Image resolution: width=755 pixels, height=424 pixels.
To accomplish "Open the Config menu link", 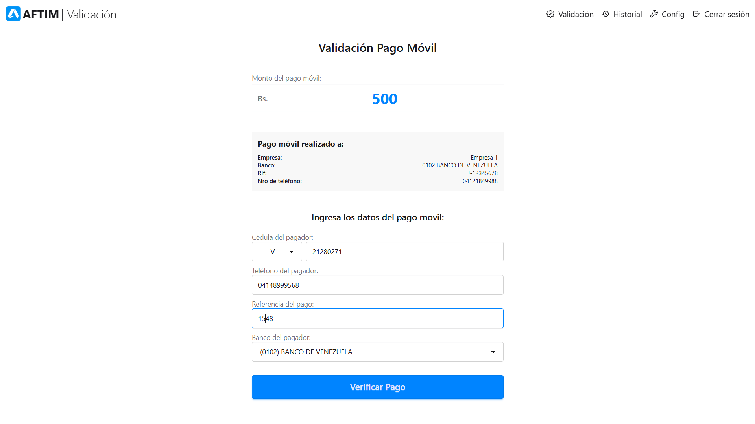I will 673,14.
